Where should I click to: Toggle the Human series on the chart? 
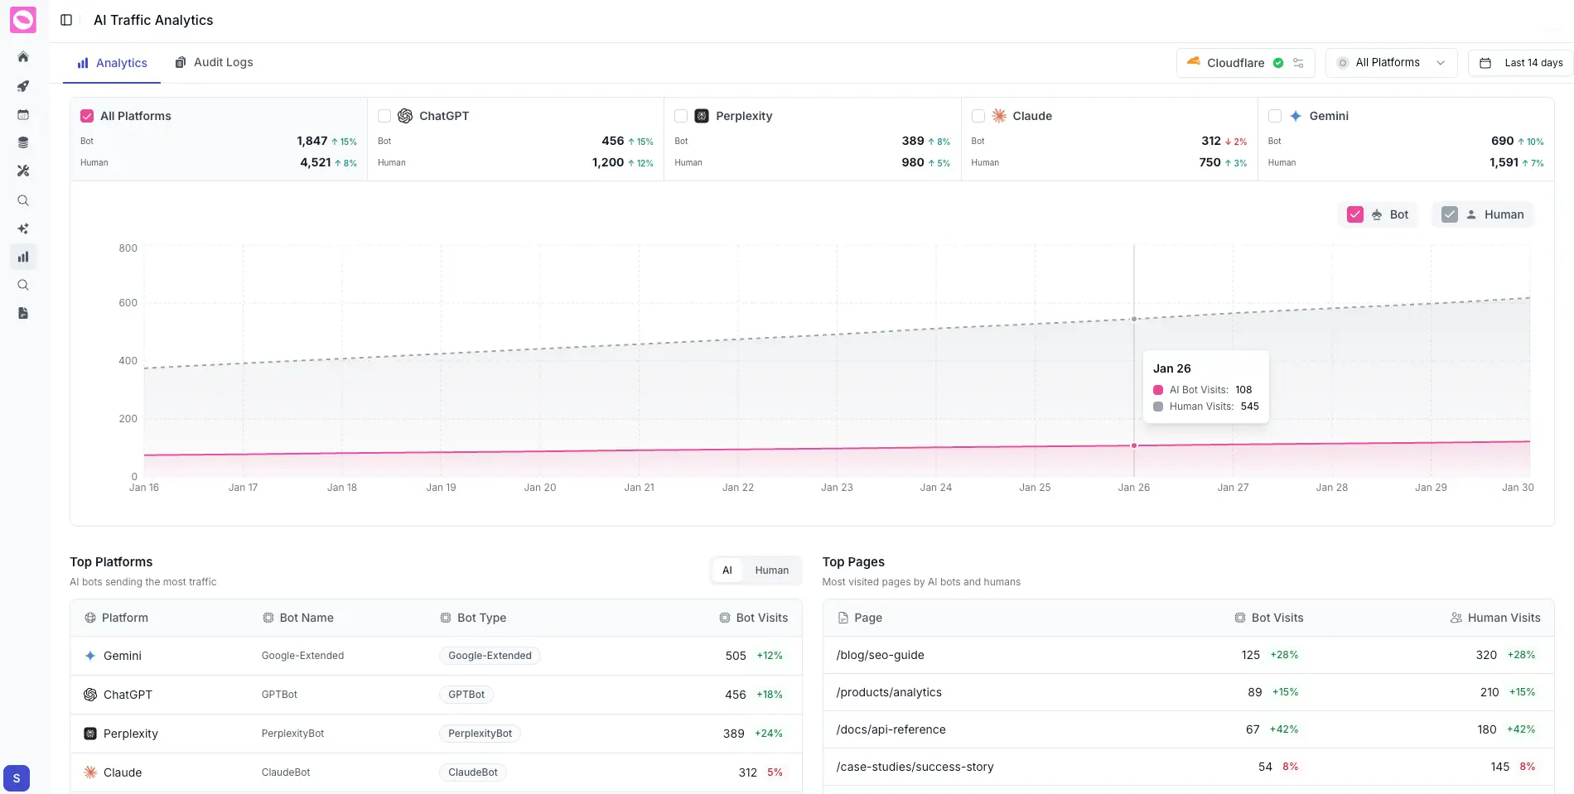1450,214
